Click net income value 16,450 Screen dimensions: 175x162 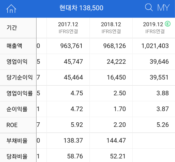coord(116,77)
